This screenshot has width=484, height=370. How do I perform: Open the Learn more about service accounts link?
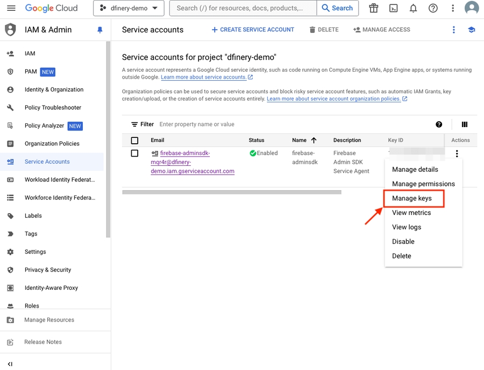coord(202,77)
